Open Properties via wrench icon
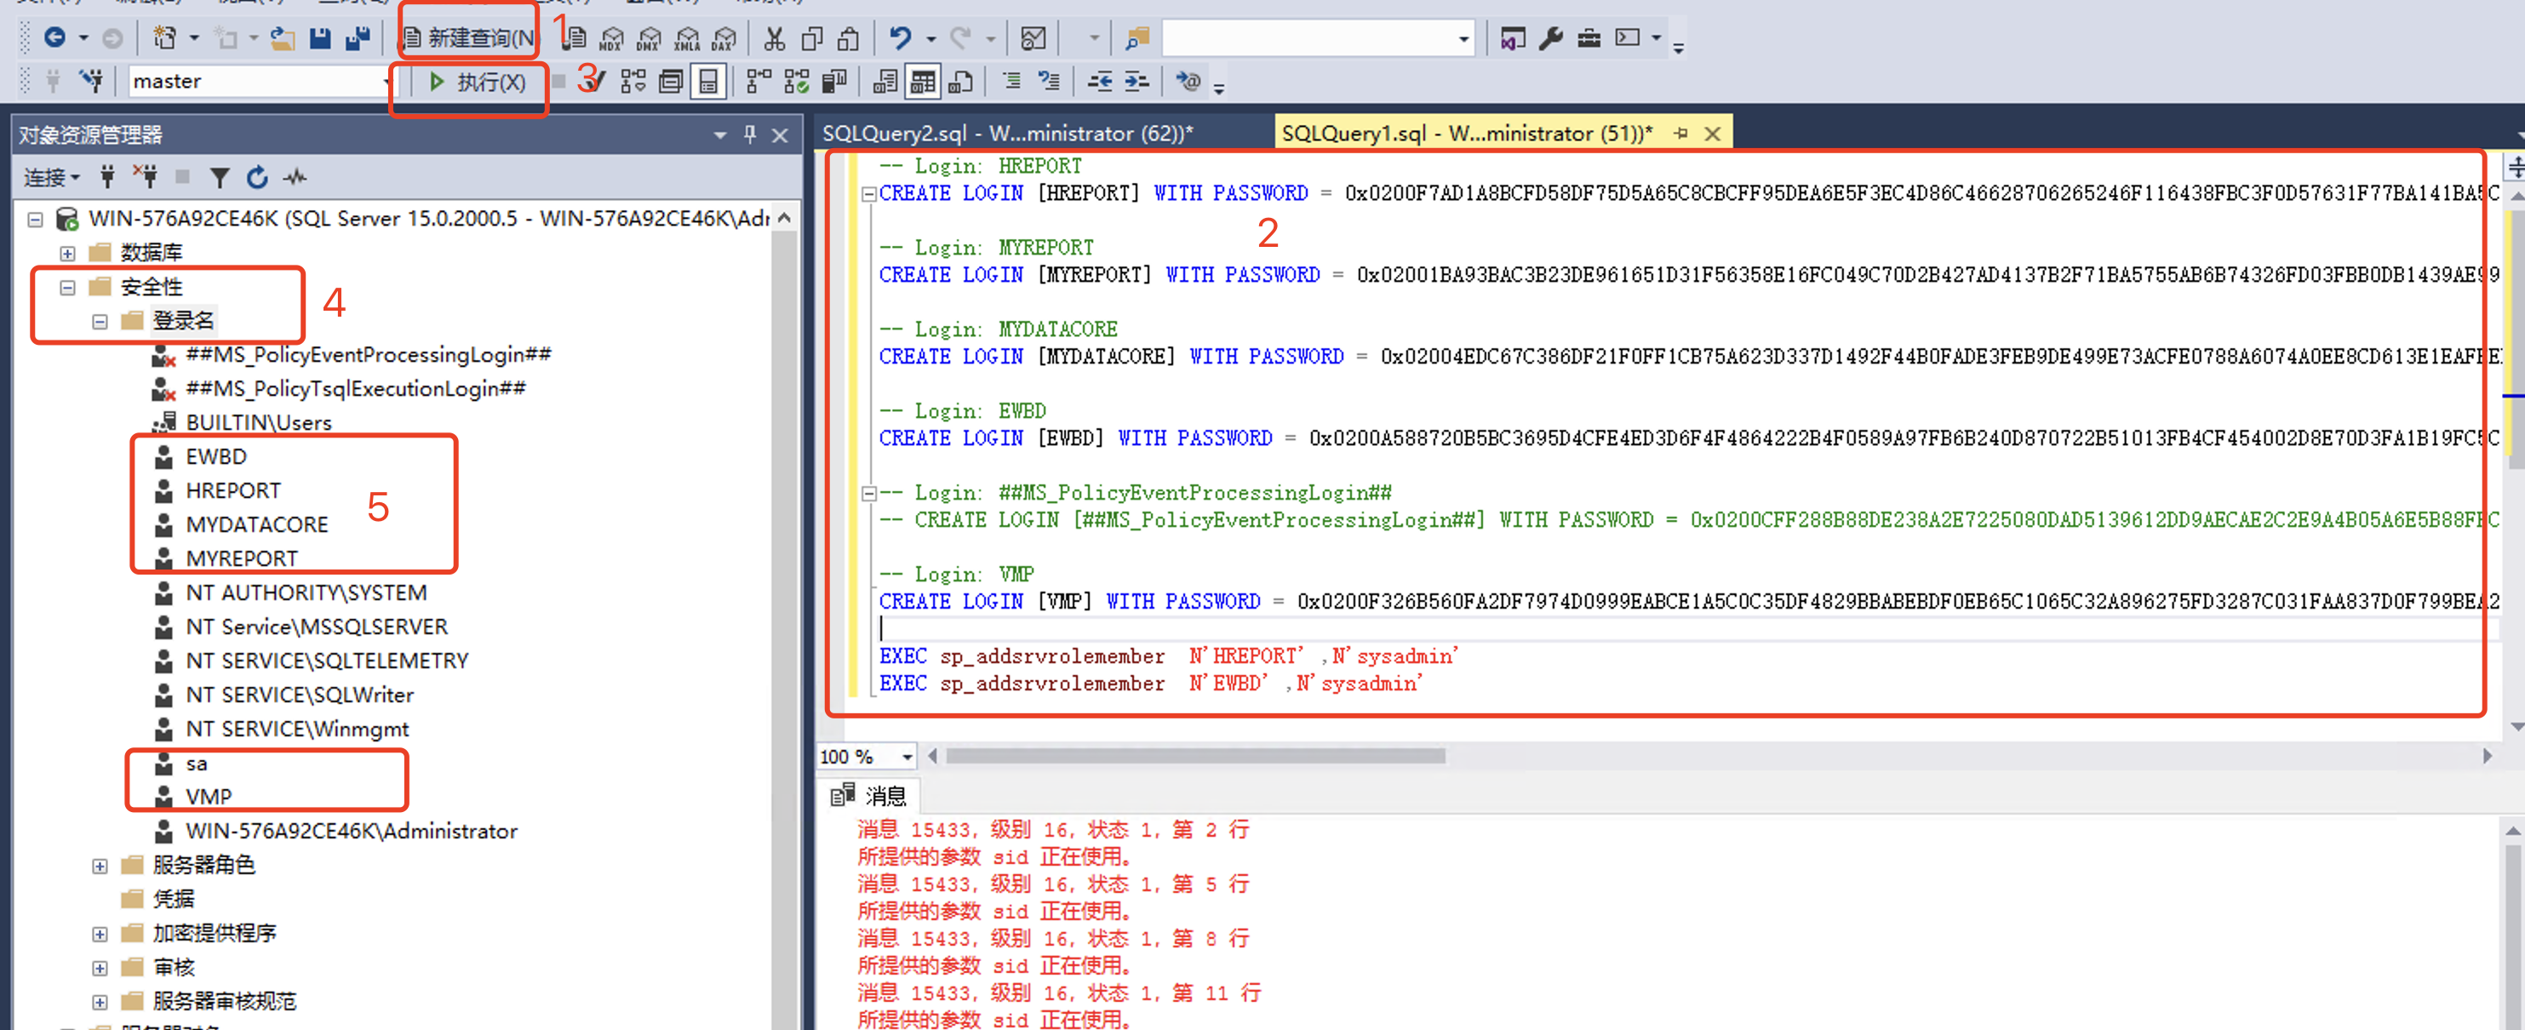Viewport: 2525px width, 1030px height. 1551,38
